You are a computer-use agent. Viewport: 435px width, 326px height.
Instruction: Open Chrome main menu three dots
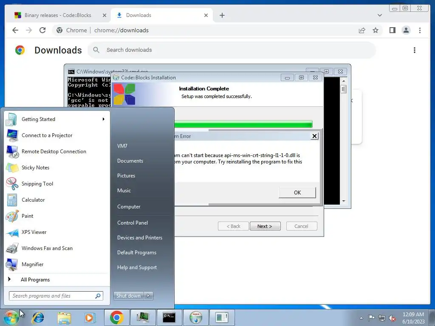pos(420,30)
